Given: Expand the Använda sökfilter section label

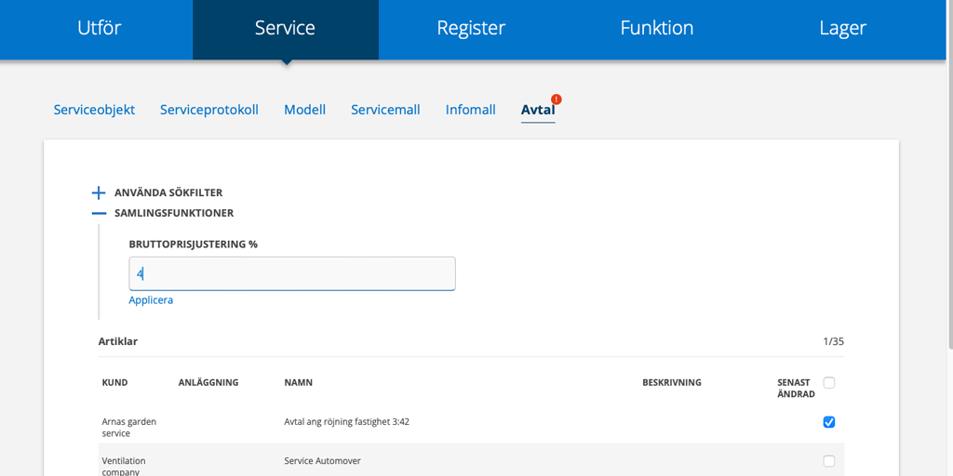Looking at the screenshot, I should pos(168,192).
